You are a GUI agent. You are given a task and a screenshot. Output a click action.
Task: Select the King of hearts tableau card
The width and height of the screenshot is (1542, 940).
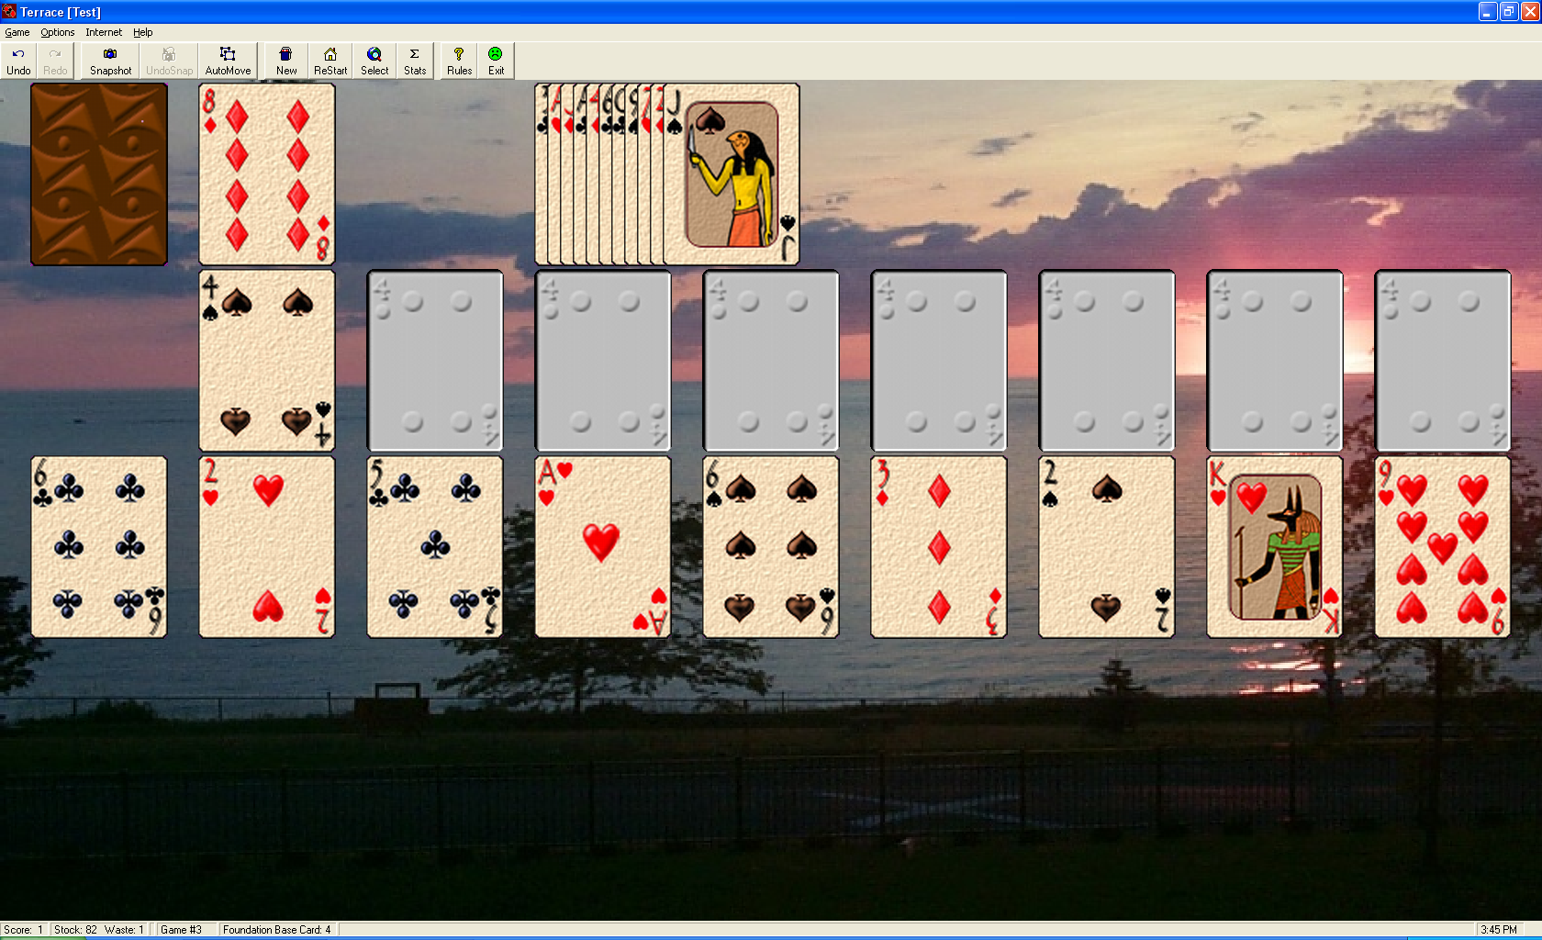pos(1274,547)
